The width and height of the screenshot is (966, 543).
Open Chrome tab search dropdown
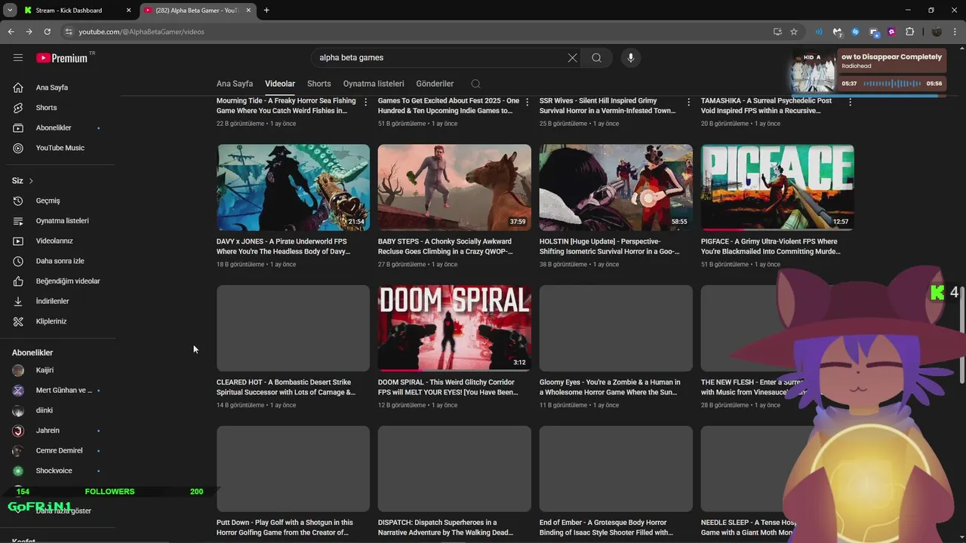10,11
